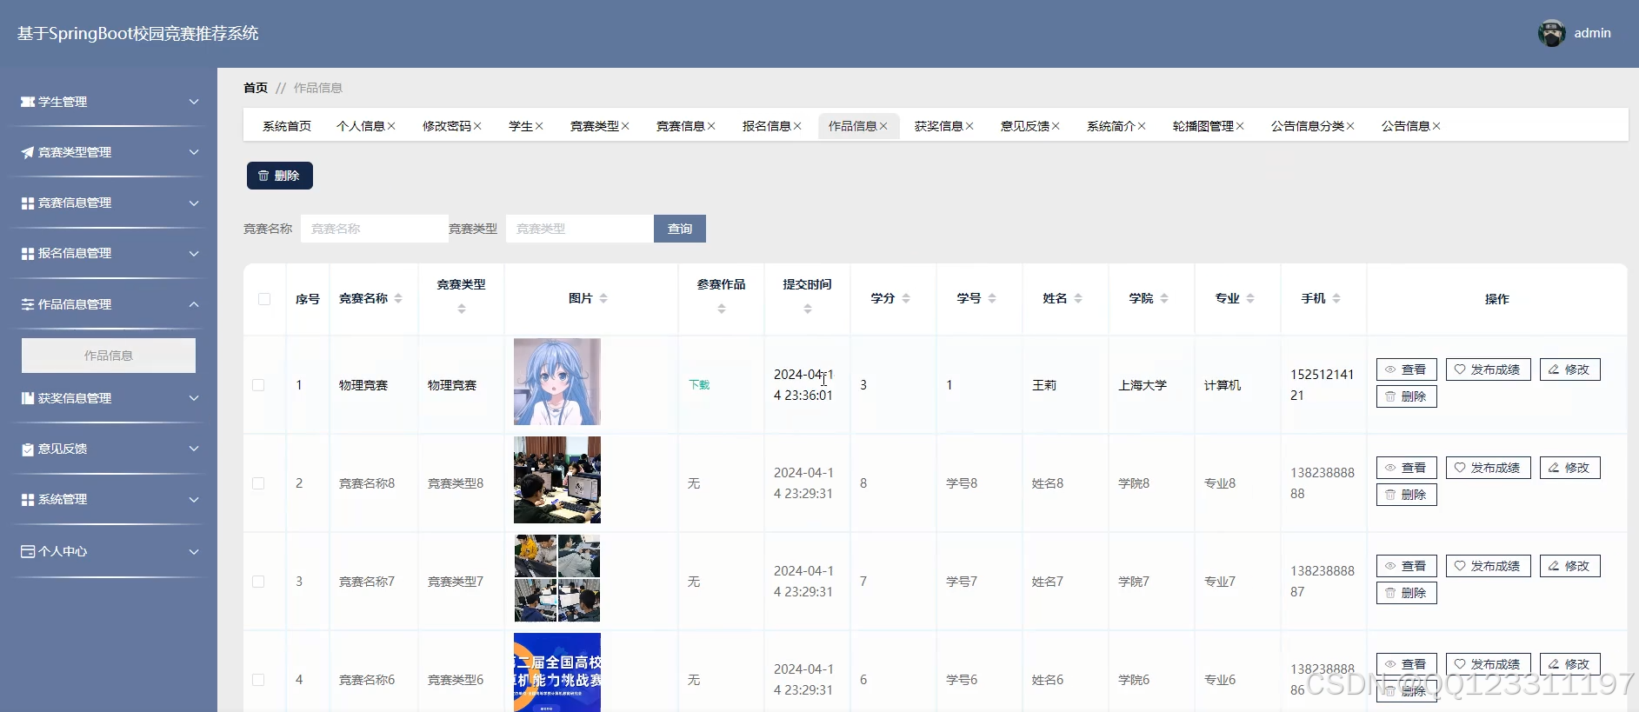Open the four-photo collage thumbnail in row 3
The width and height of the screenshot is (1639, 712).
557,578
